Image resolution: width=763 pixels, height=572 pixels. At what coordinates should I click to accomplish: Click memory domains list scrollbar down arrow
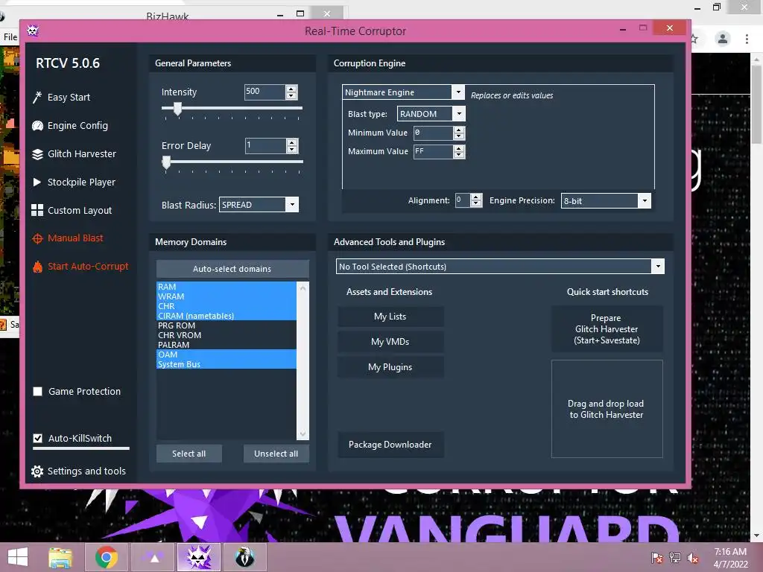pyautogui.click(x=303, y=434)
